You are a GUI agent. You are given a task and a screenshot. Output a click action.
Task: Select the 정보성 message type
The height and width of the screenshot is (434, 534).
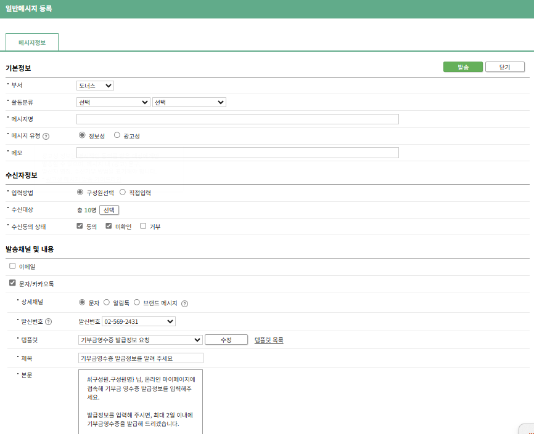click(x=82, y=135)
